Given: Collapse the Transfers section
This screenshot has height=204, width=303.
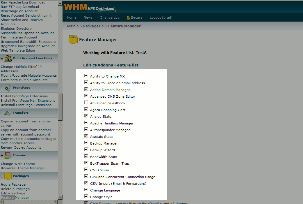Looking at the screenshot, I should coord(2,112).
